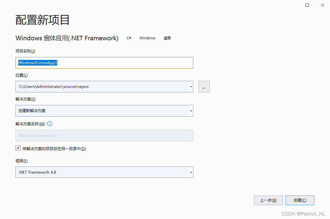Screen dimensions: 330x219
Task: Go back with the 上一步 button
Action: (268, 200)
